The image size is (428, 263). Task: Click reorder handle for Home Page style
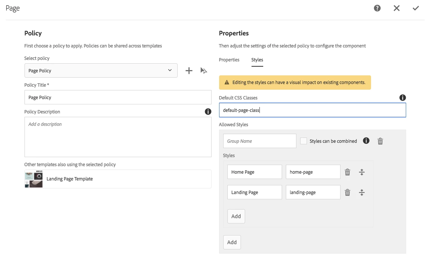[362, 172]
